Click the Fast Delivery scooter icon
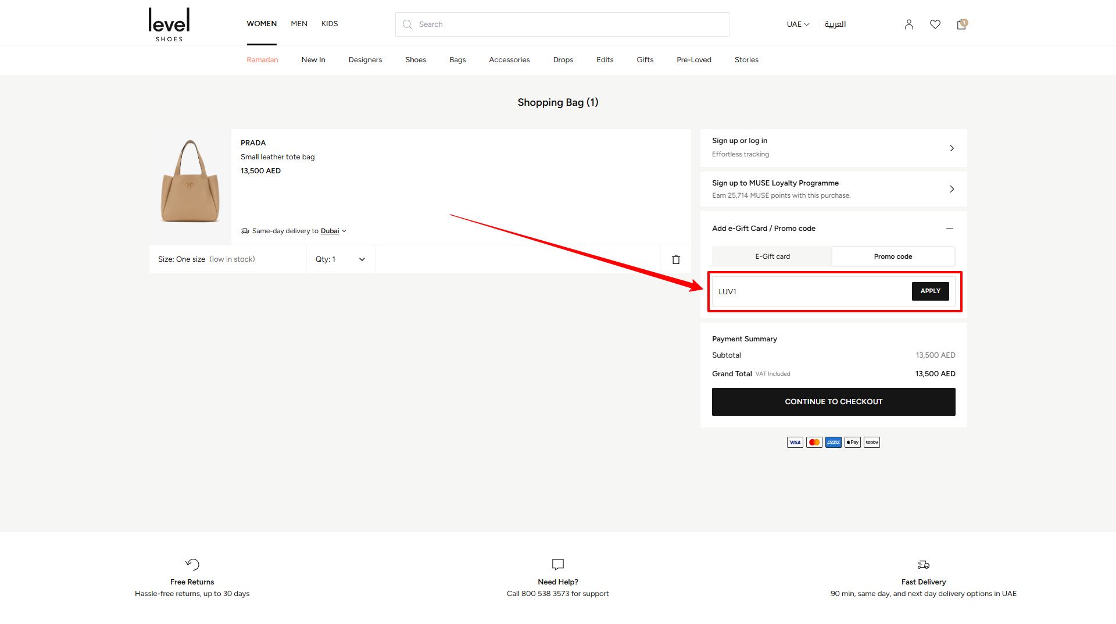 tap(924, 564)
